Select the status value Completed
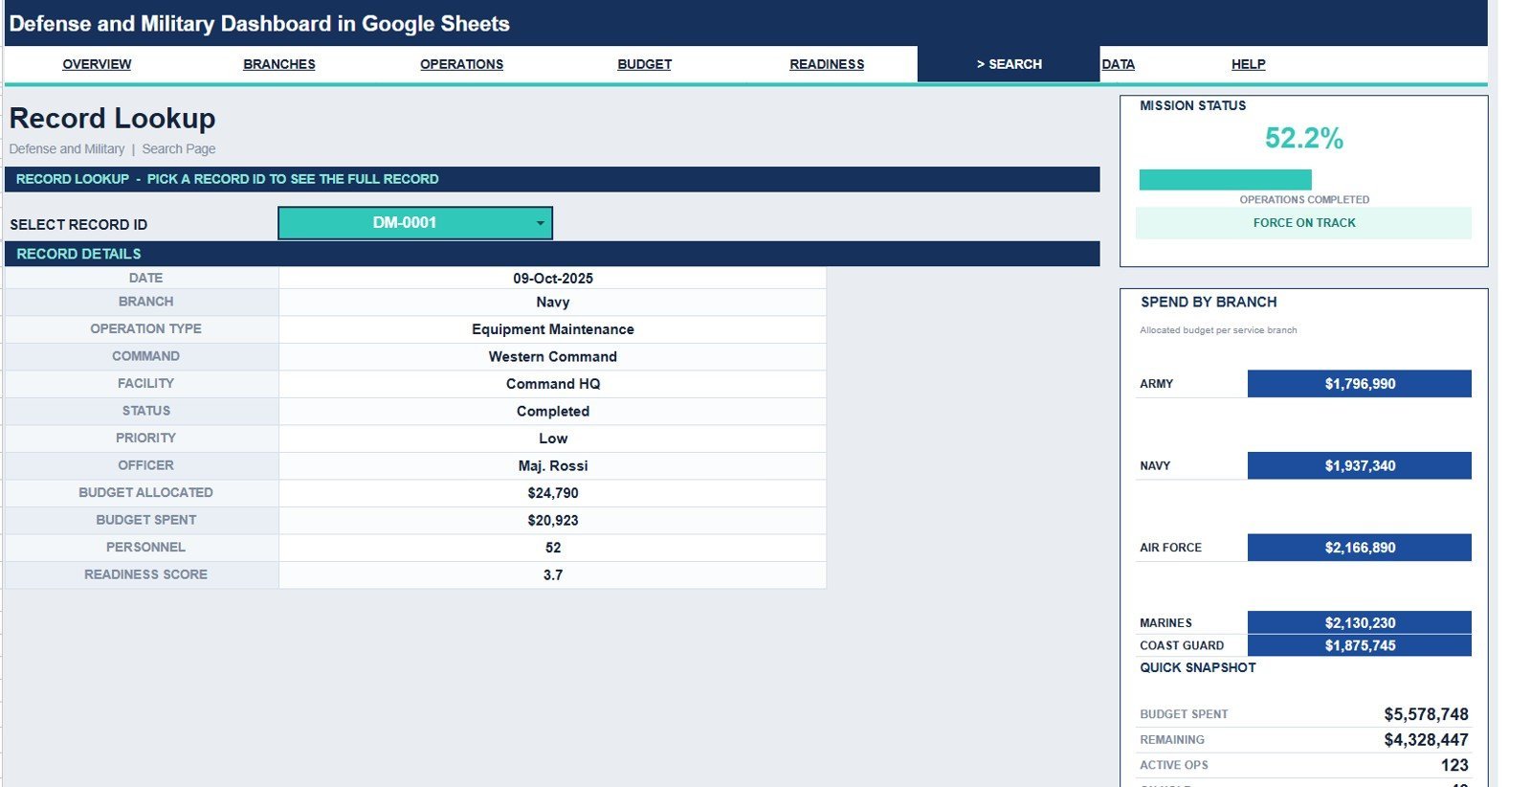 (x=553, y=412)
